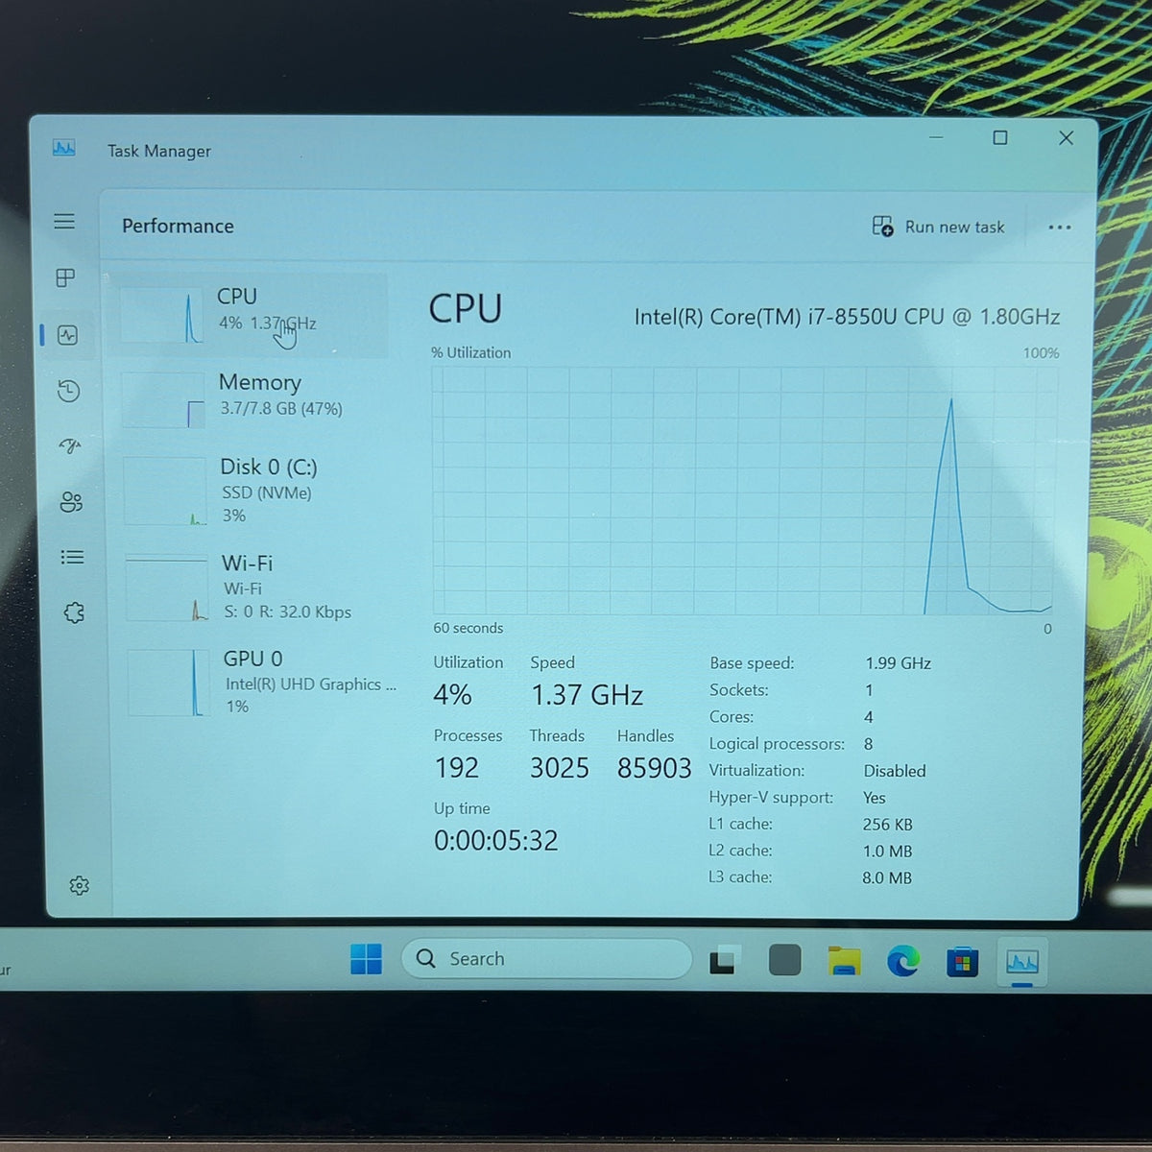
Task: Click the L3 cache value 8.0 MB
Action: pyautogui.click(x=887, y=877)
